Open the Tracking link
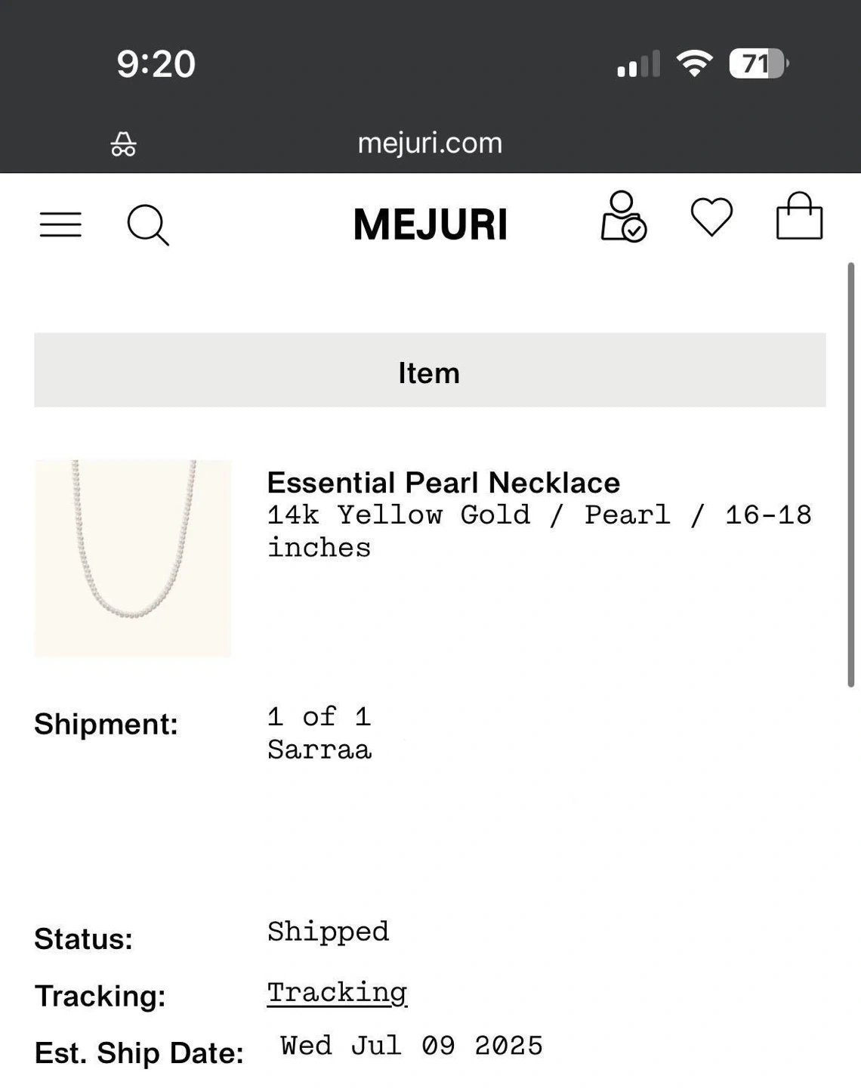Image resolution: width=861 pixels, height=1088 pixels. pyautogui.click(x=337, y=993)
